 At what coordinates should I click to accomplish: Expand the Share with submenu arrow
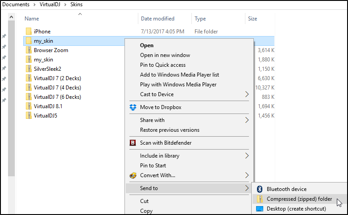pos(247,120)
